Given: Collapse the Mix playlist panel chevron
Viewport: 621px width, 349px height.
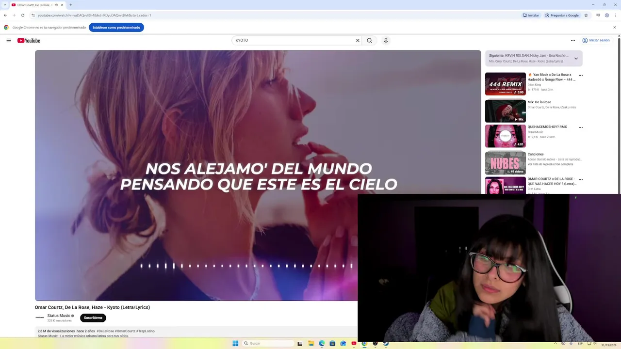Looking at the screenshot, I should tap(576, 59).
